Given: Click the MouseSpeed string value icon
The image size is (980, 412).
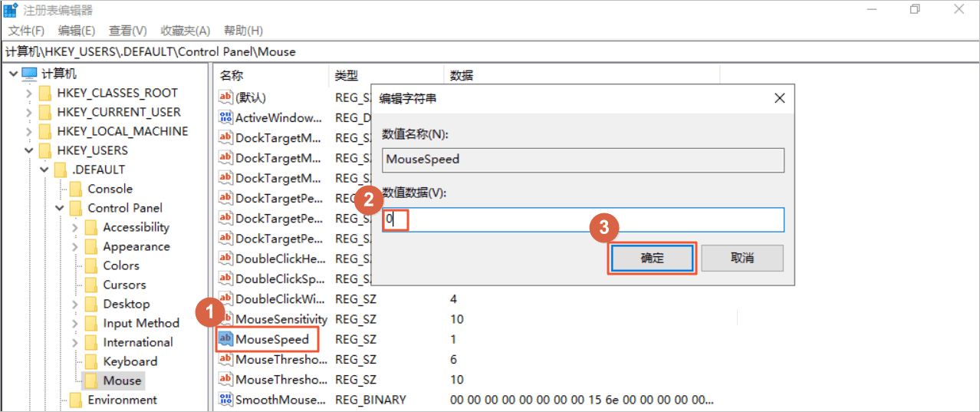Looking at the screenshot, I should [x=225, y=339].
